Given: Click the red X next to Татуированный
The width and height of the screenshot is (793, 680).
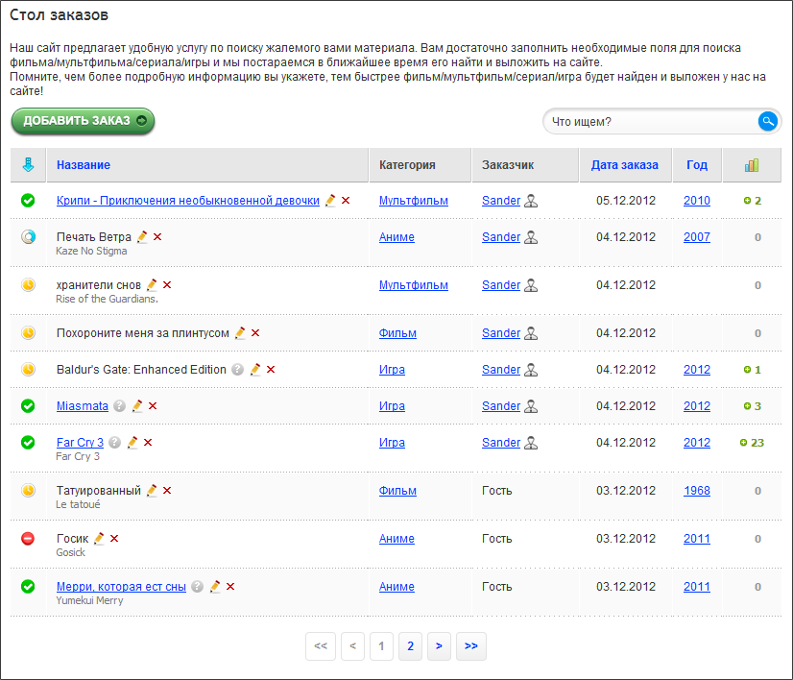Looking at the screenshot, I should [167, 491].
